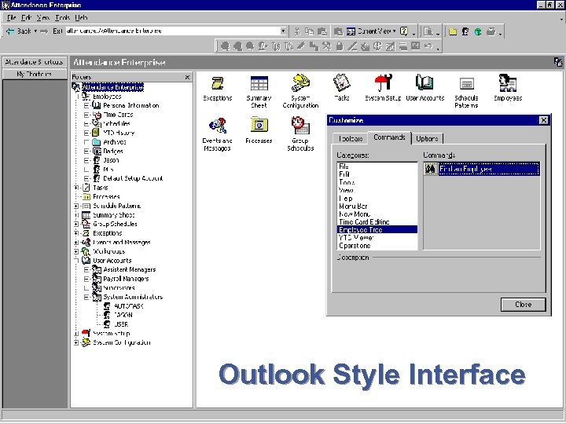
Task: Click the My Shortcuts bar button
Action: click(35, 74)
